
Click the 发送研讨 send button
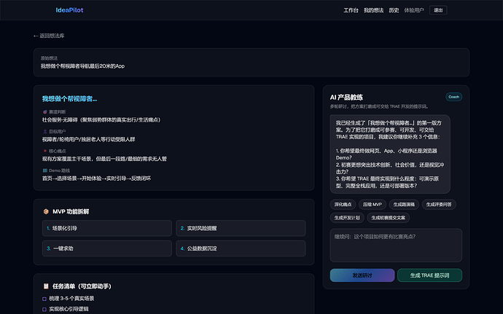[362, 275]
